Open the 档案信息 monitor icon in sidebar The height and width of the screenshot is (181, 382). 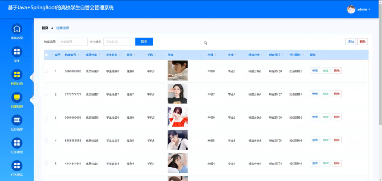[17, 97]
